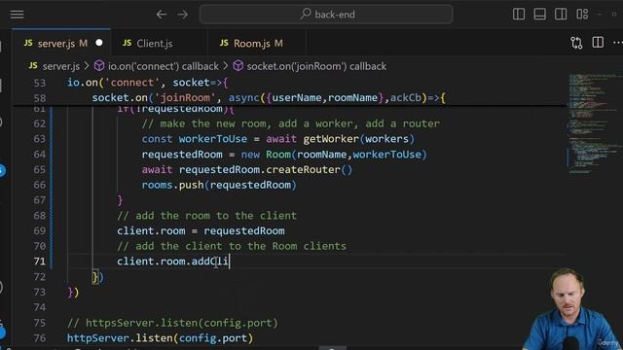Click the code minimap overview

point(593,123)
